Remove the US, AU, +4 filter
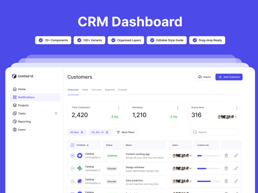The width and height of the screenshot is (258, 193). [107, 132]
